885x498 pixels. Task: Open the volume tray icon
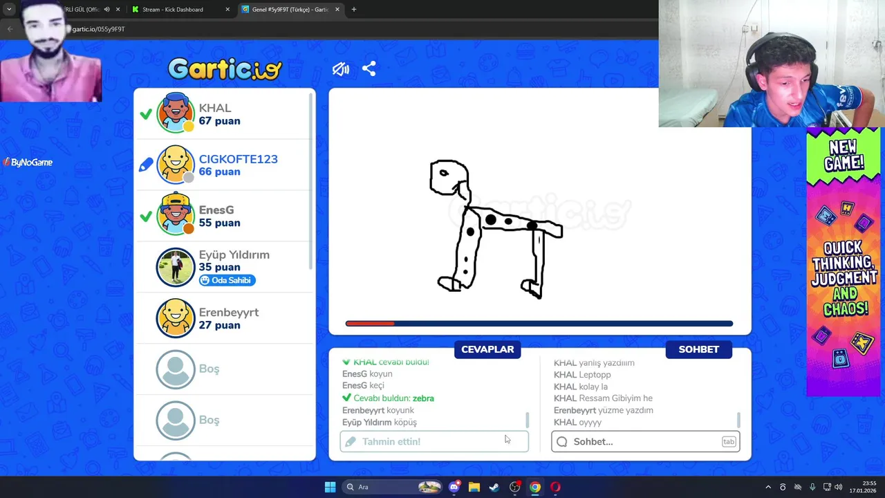click(x=838, y=487)
